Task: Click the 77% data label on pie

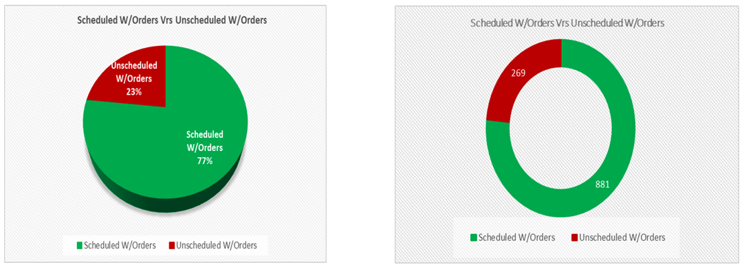Action: pos(205,161)
